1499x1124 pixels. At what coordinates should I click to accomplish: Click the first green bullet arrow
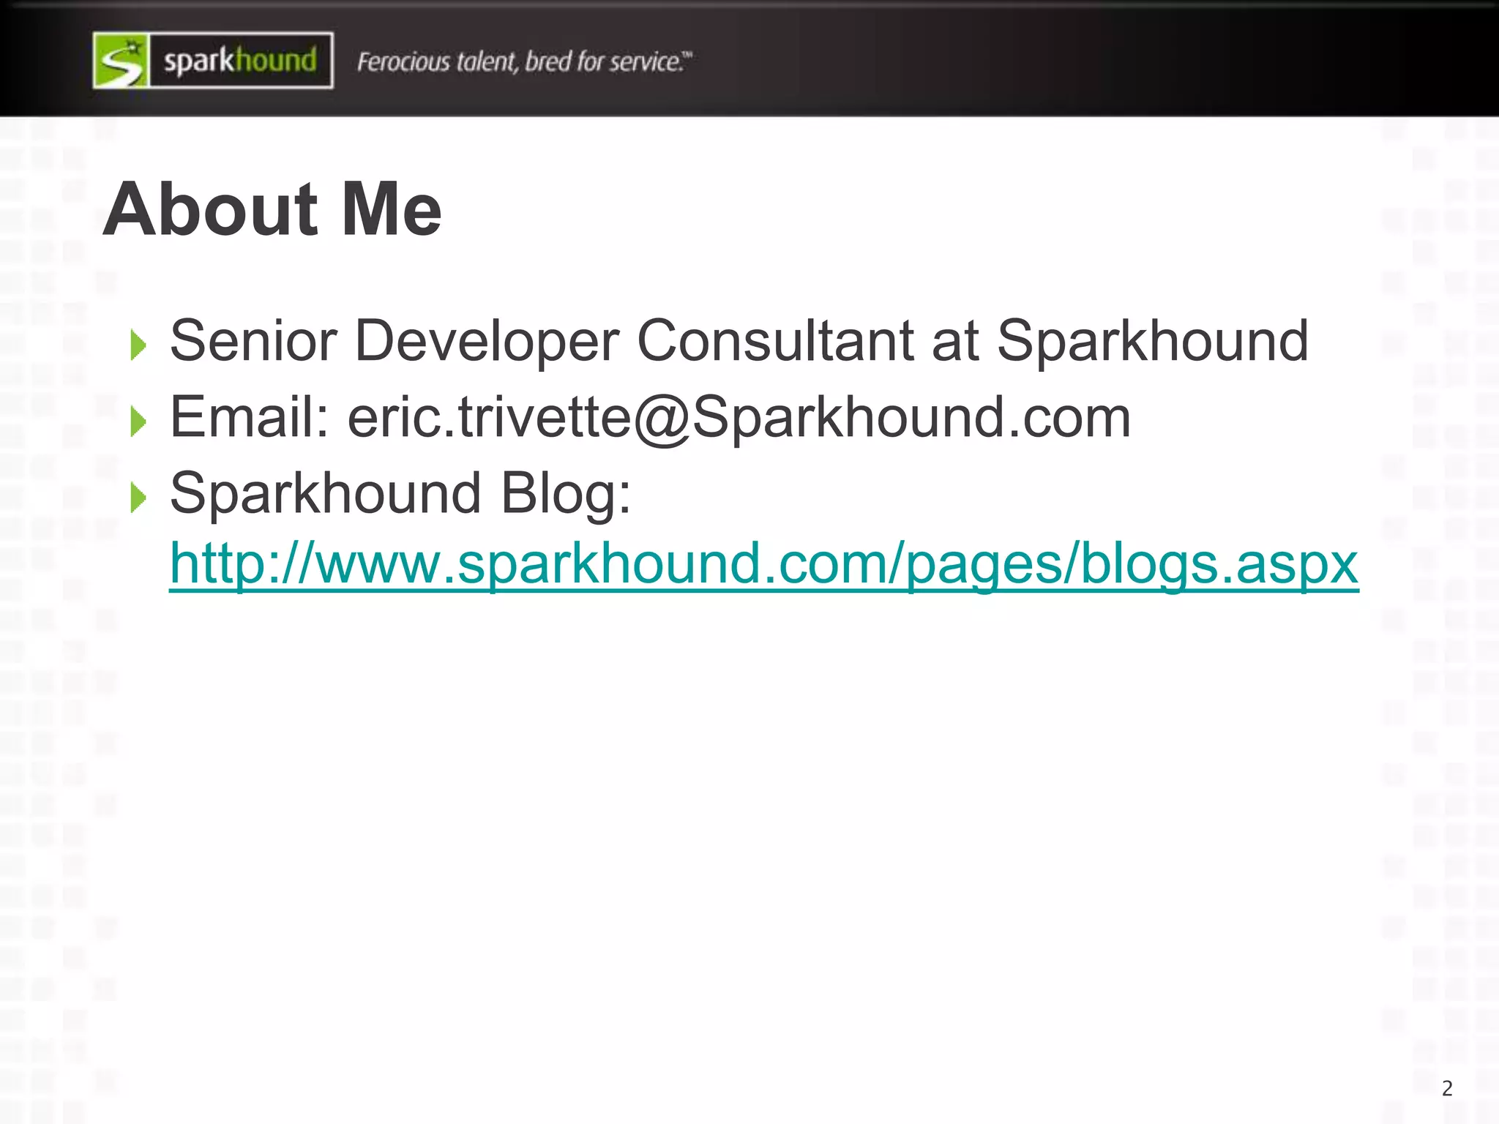[x=138, y=345]
